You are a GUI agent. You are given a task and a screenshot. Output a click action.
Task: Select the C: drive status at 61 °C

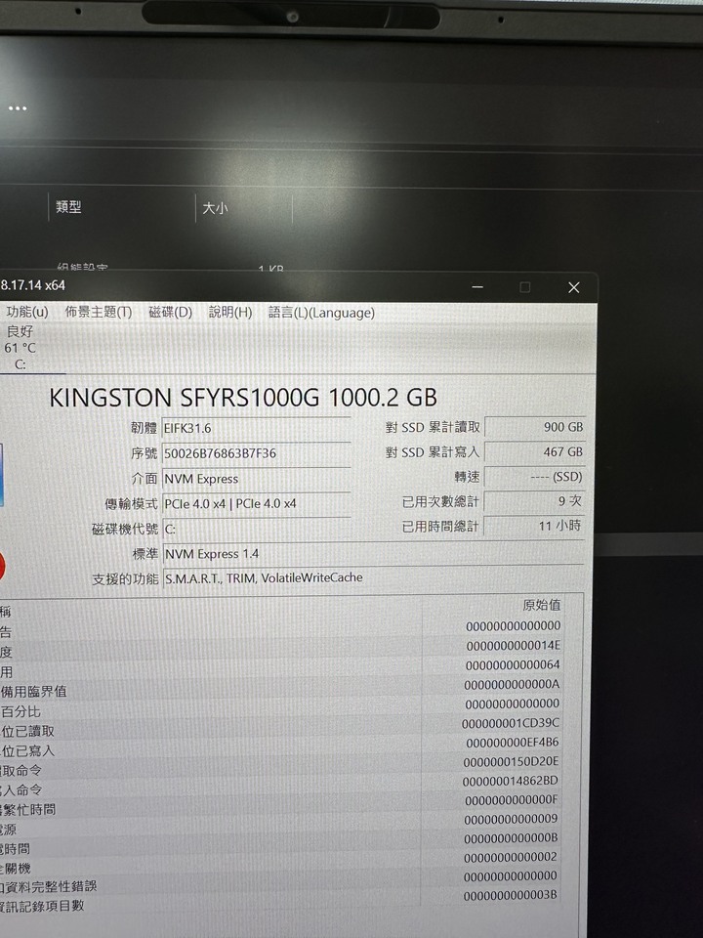(20, 348)
